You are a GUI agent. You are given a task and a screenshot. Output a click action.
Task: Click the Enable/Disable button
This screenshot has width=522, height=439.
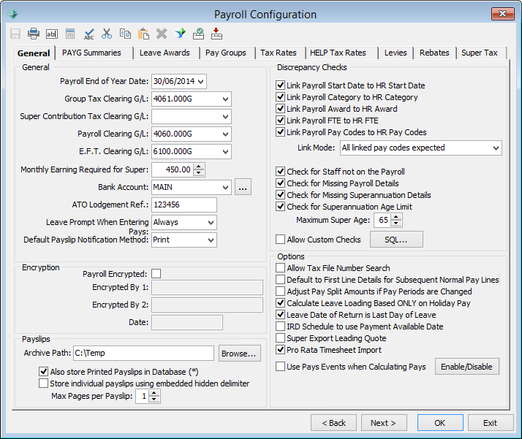466,367
